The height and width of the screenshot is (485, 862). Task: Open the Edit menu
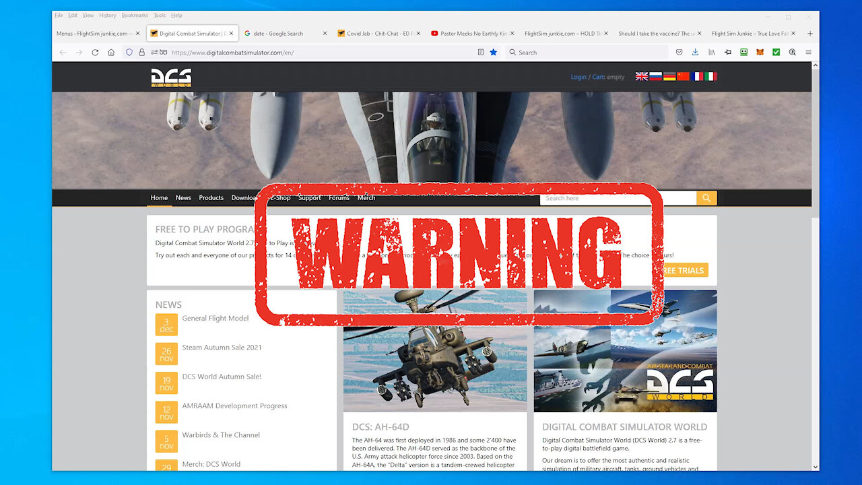73,15
